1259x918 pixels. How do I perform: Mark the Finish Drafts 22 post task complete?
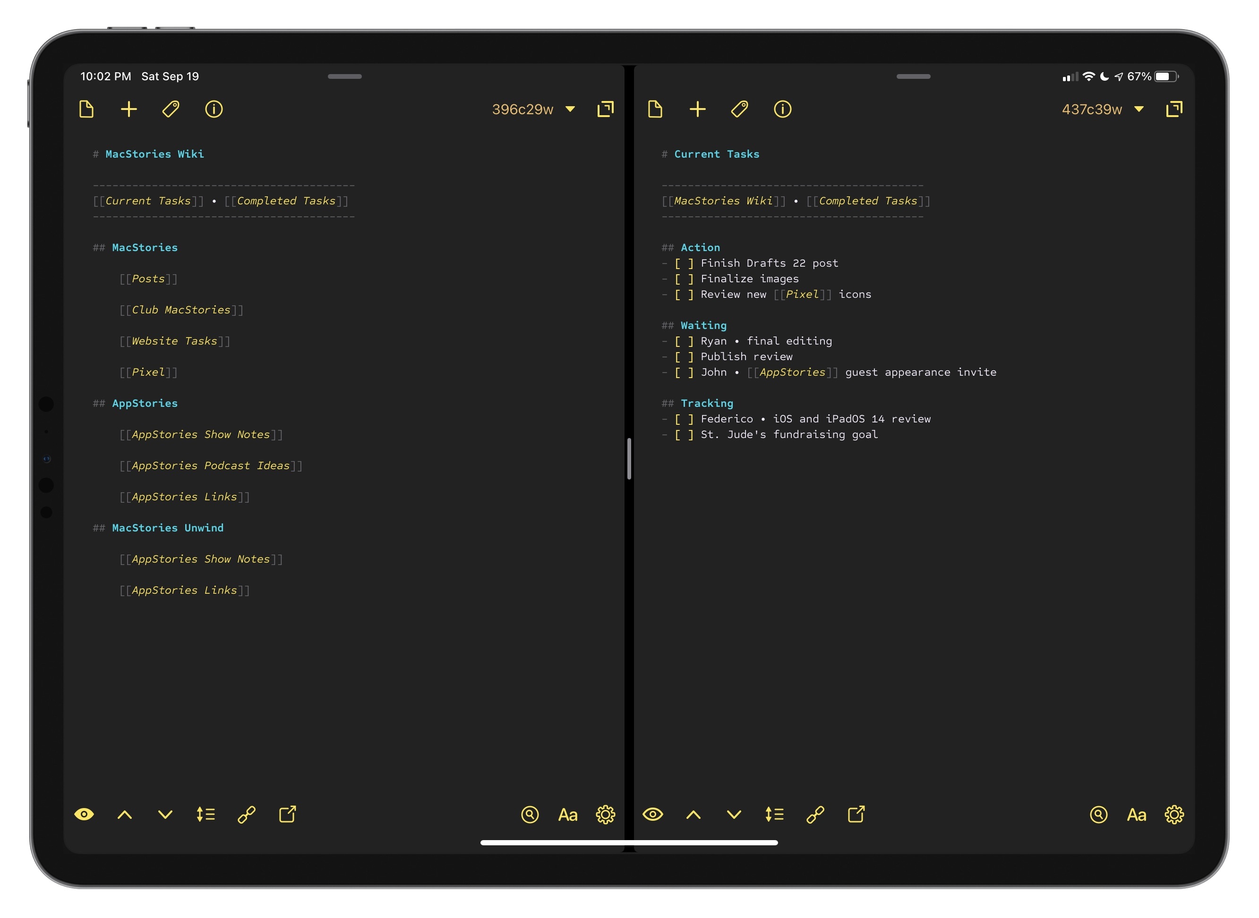click(684, 263)
